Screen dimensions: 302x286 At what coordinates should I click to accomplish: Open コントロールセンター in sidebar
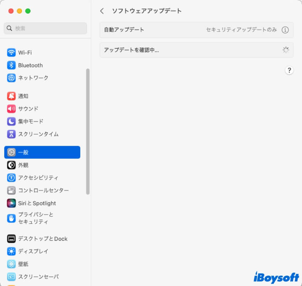pos(43,190)
